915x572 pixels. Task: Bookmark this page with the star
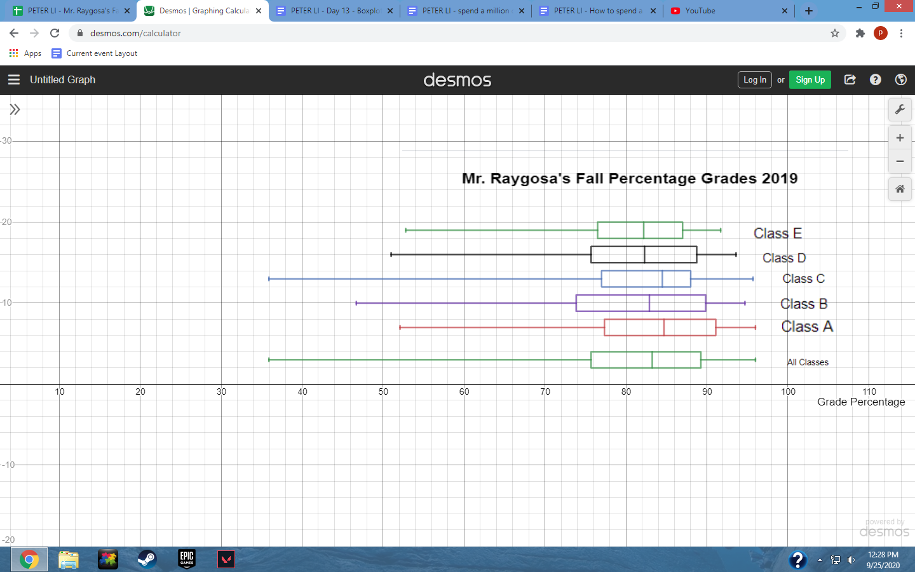[x=834, y=33]
